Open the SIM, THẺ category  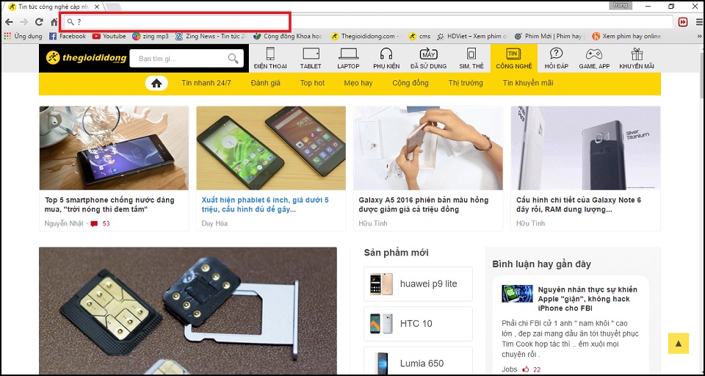tap(471, 58)
